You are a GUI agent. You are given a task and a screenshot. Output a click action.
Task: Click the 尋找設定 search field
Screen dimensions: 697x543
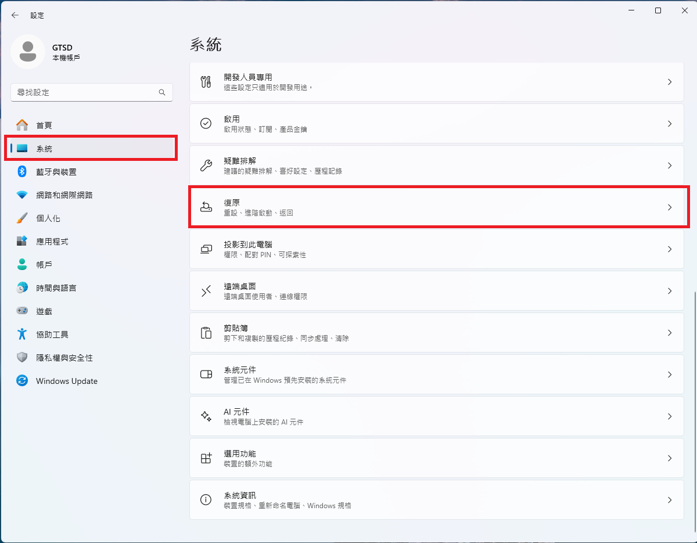(x=92, y=92)
